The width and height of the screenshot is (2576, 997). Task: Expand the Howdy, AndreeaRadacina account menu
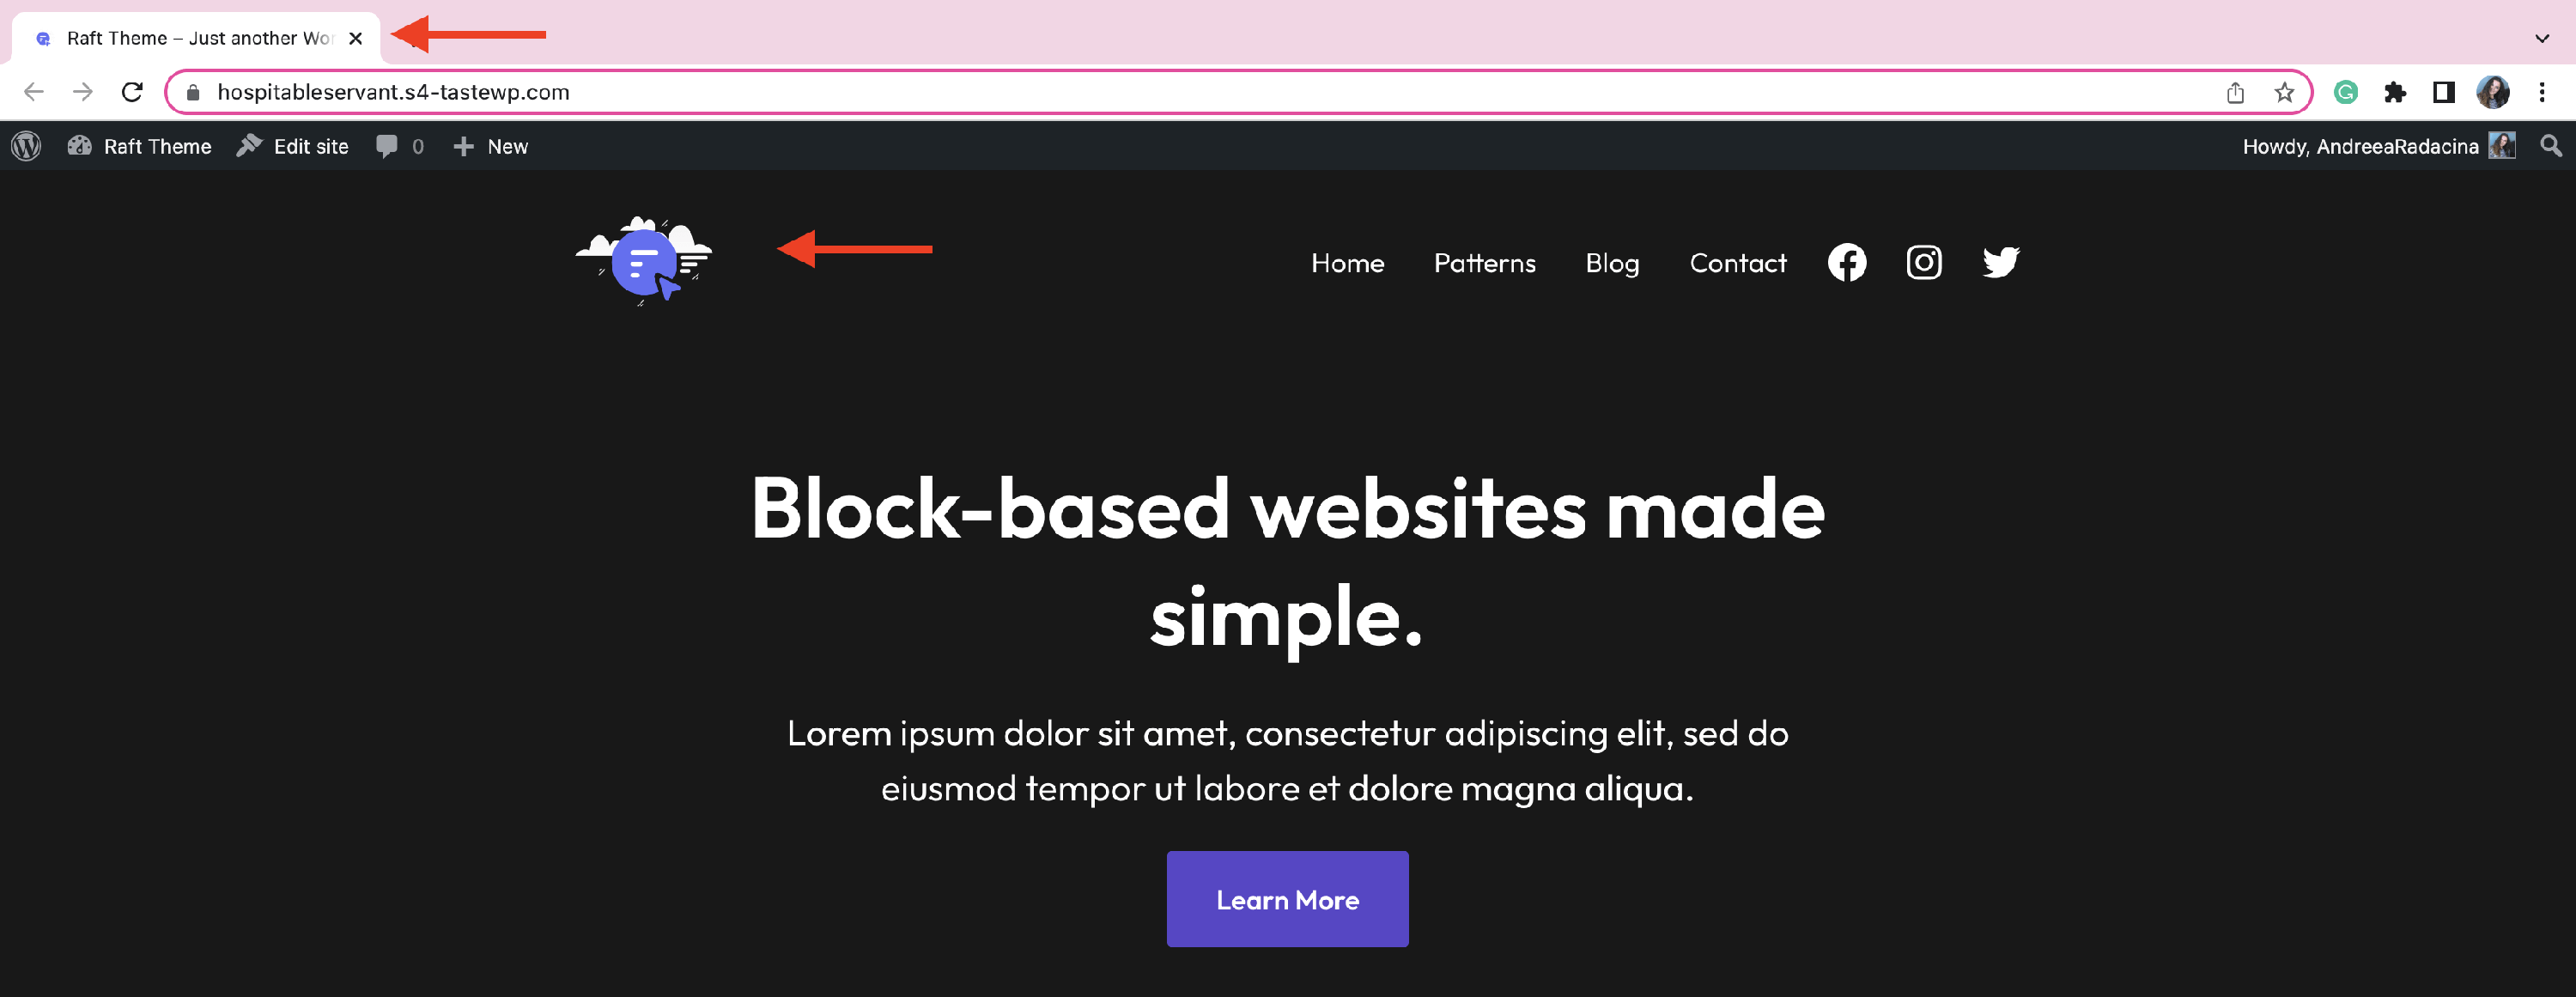(2378, 146)
